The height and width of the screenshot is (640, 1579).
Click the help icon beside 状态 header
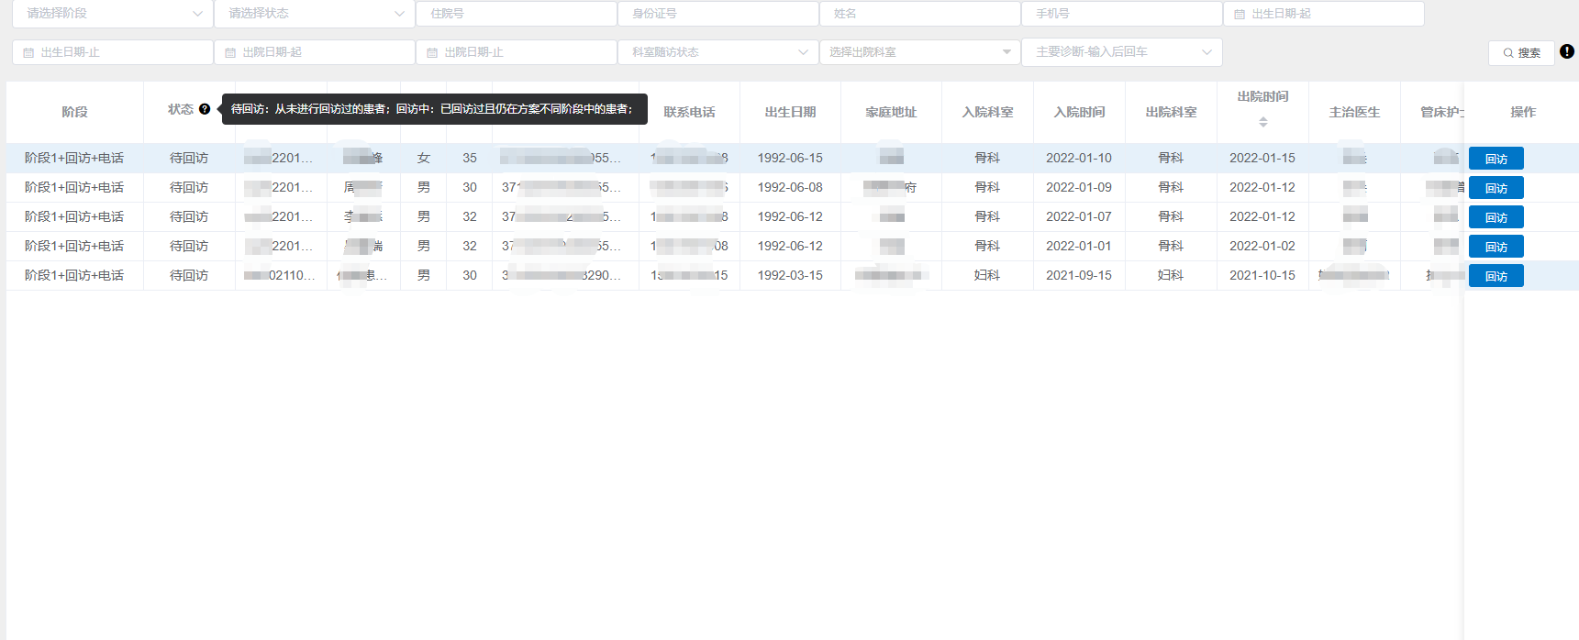205,109
